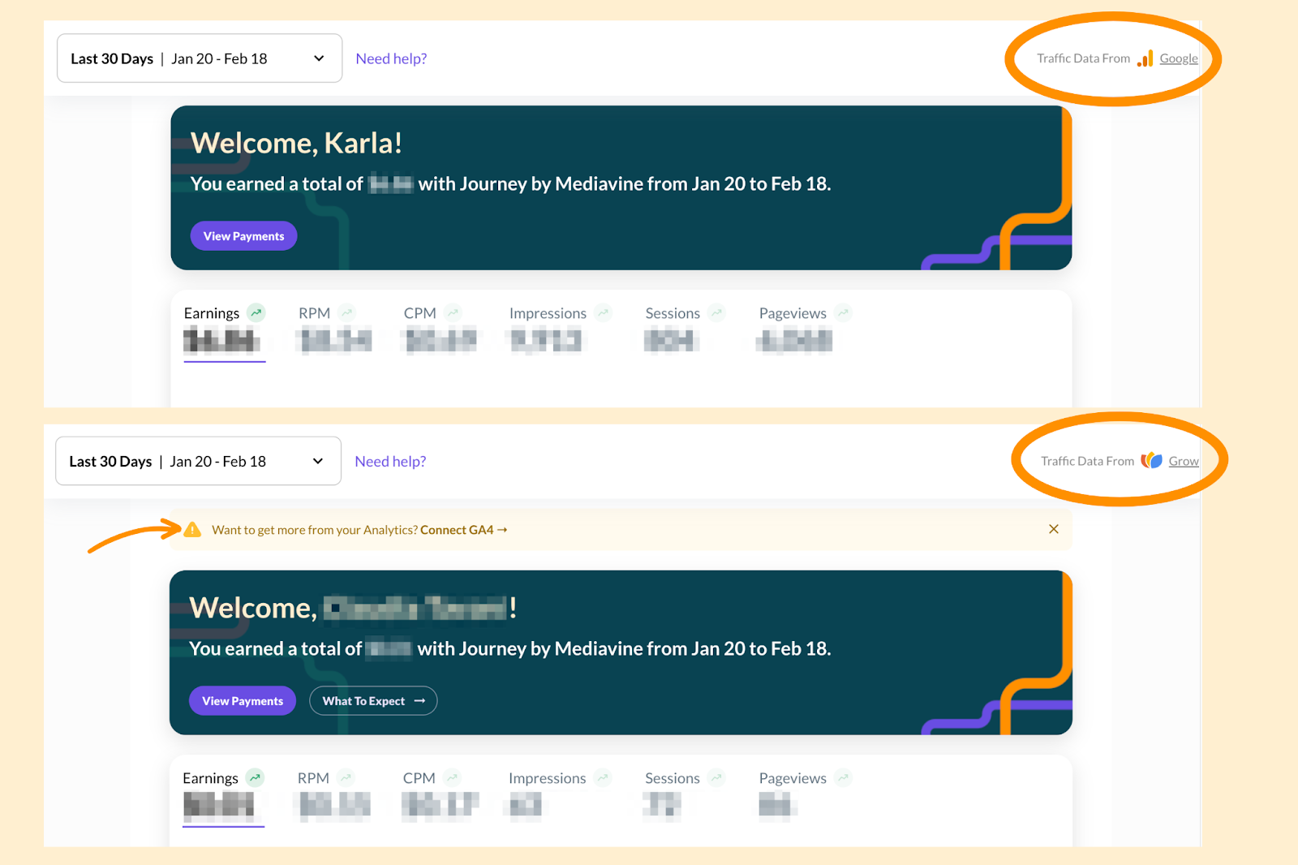Click the Connect GA4 link in the banner
The image size is (1298, 865).
(458, 529)
